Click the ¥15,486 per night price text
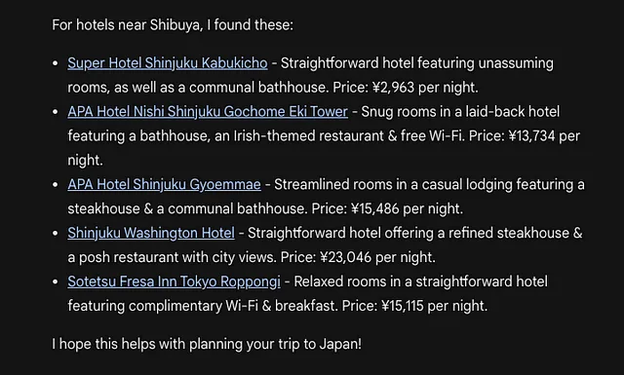The width and height of the screenshot is (624, 375). coord(407,208)
